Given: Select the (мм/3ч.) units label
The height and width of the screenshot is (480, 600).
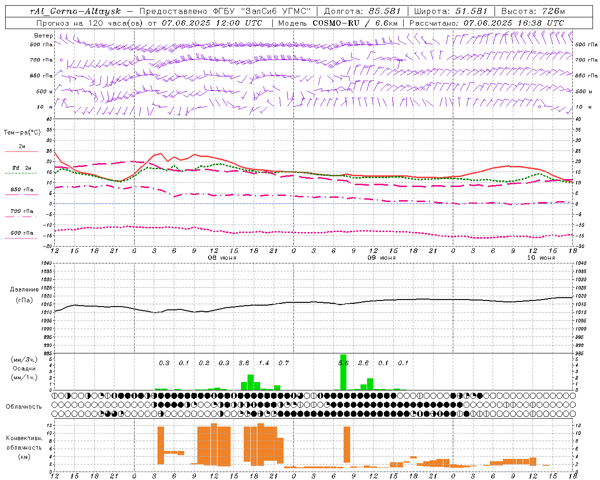Looking at the screenshot, I should pos(24,360).
